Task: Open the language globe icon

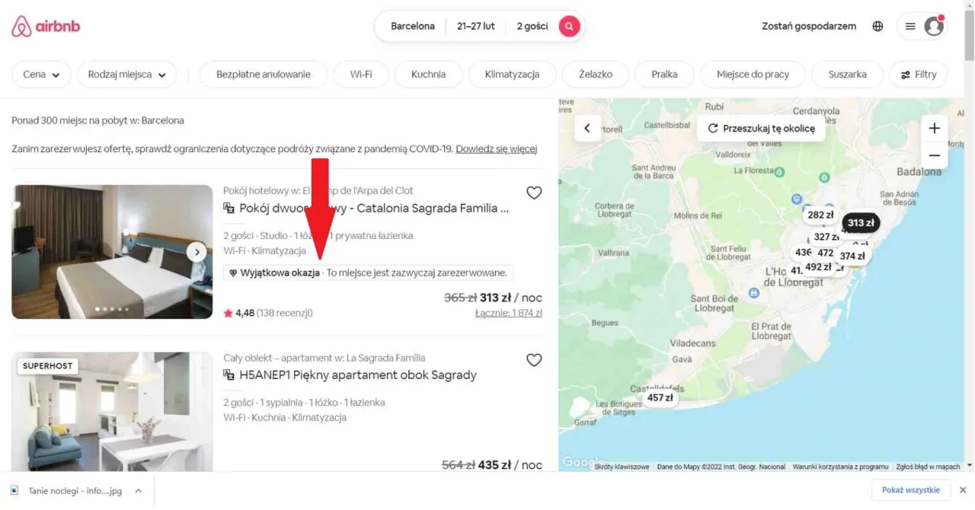Action: (x=877, y=25)
